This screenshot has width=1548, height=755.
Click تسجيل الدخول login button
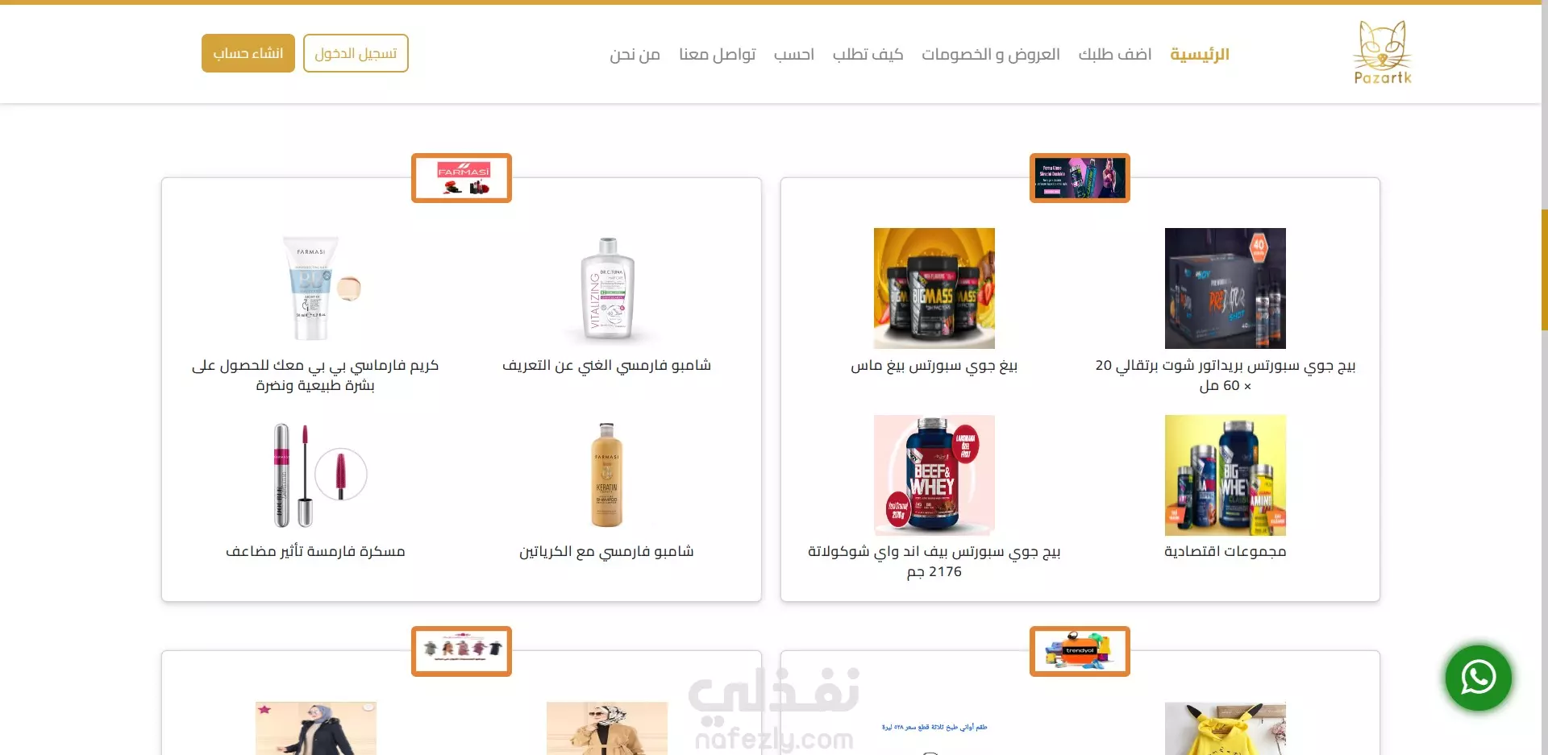[x=356, y=53]
